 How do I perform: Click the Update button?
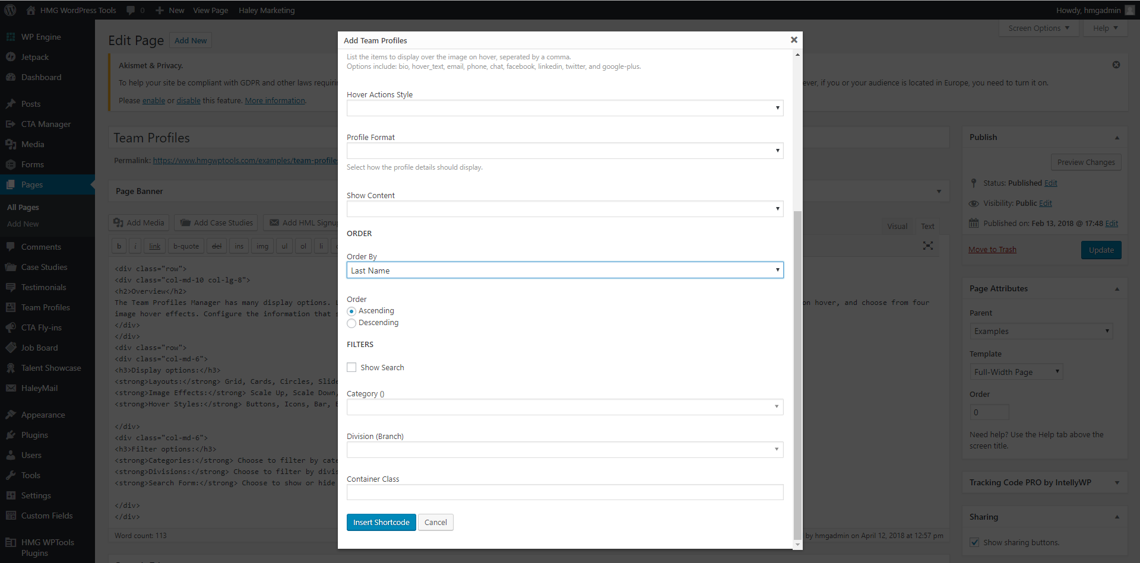click(x=1101, y=250)
